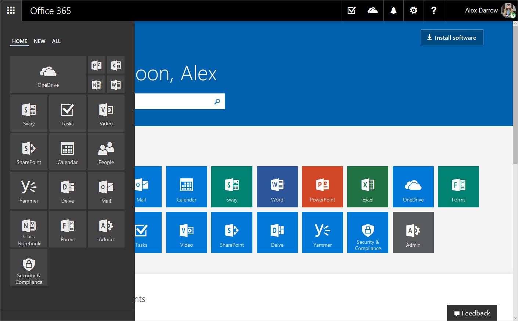Click the Install software button

(x=452, y=38)
